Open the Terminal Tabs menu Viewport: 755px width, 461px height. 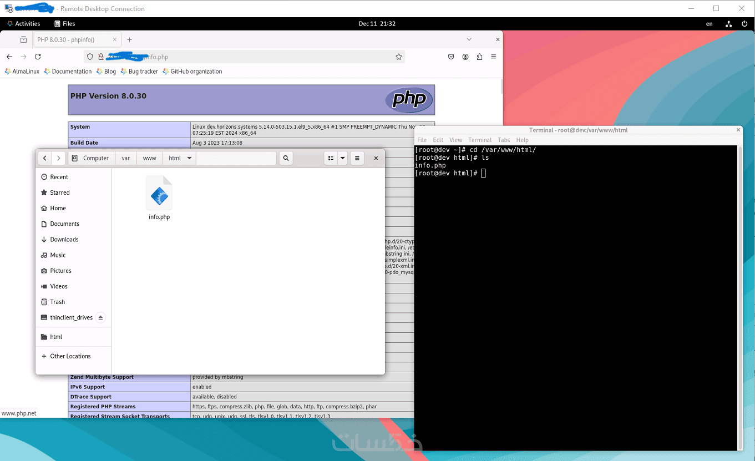click(x=504, y=140)
